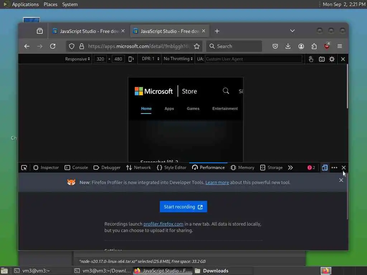Switch to the Memory tab

click(242, 168)
